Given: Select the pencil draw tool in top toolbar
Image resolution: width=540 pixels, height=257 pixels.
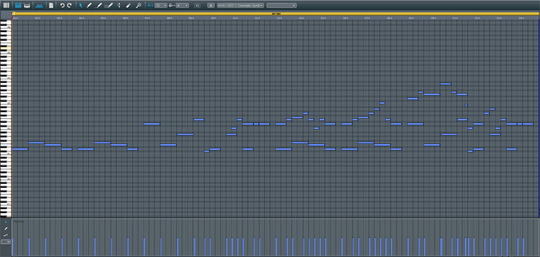Looking at the screenshot, I should (89, 6).
